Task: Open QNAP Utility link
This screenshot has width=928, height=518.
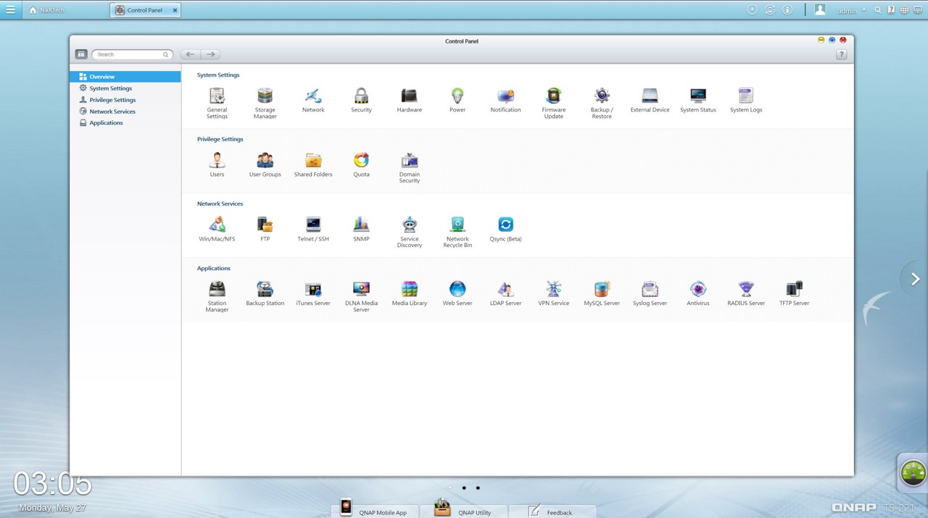Action: click(x=464, y=510)
